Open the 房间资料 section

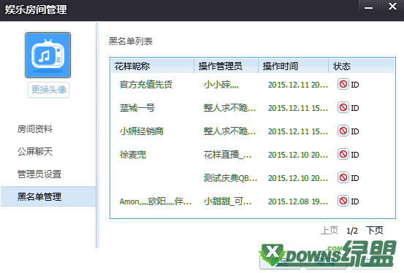coord(35,128)
